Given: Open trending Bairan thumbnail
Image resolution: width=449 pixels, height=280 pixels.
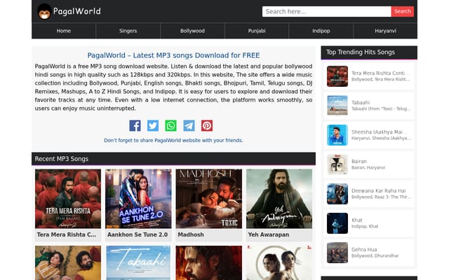Looking at the screenshot, I should 337,164.
